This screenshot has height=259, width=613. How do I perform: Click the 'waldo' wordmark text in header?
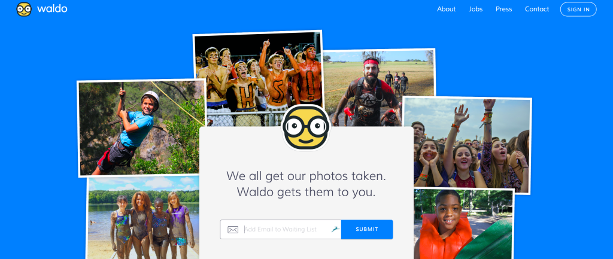pos(52,9)
